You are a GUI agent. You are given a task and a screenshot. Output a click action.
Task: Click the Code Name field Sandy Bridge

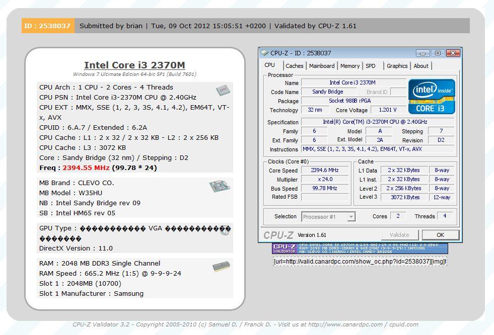click(x=329, y=92)
